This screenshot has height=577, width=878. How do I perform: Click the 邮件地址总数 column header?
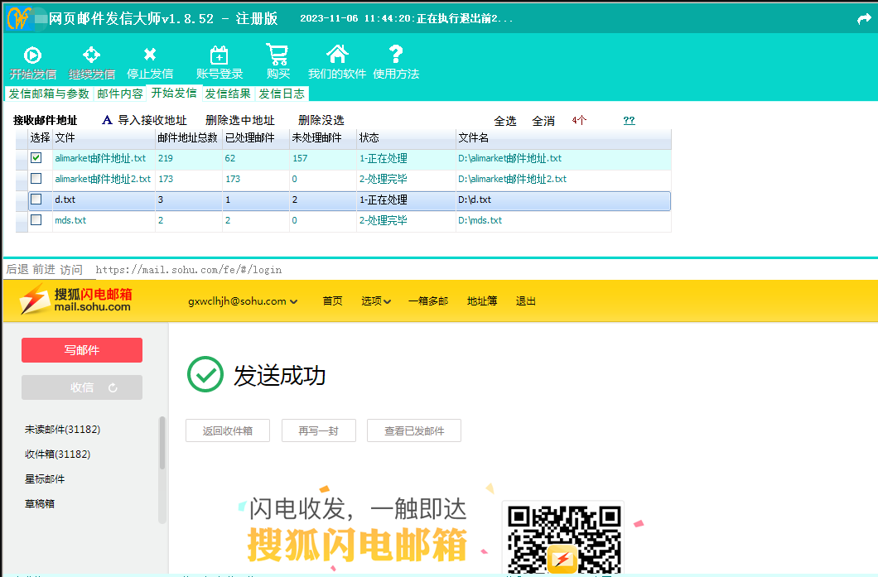[188, 137]
